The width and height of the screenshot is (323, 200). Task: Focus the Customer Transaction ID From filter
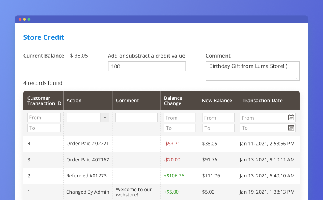44,118
